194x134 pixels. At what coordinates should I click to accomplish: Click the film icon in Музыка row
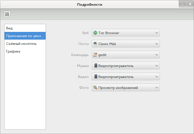pyautogui.click(x=96, y=66)
